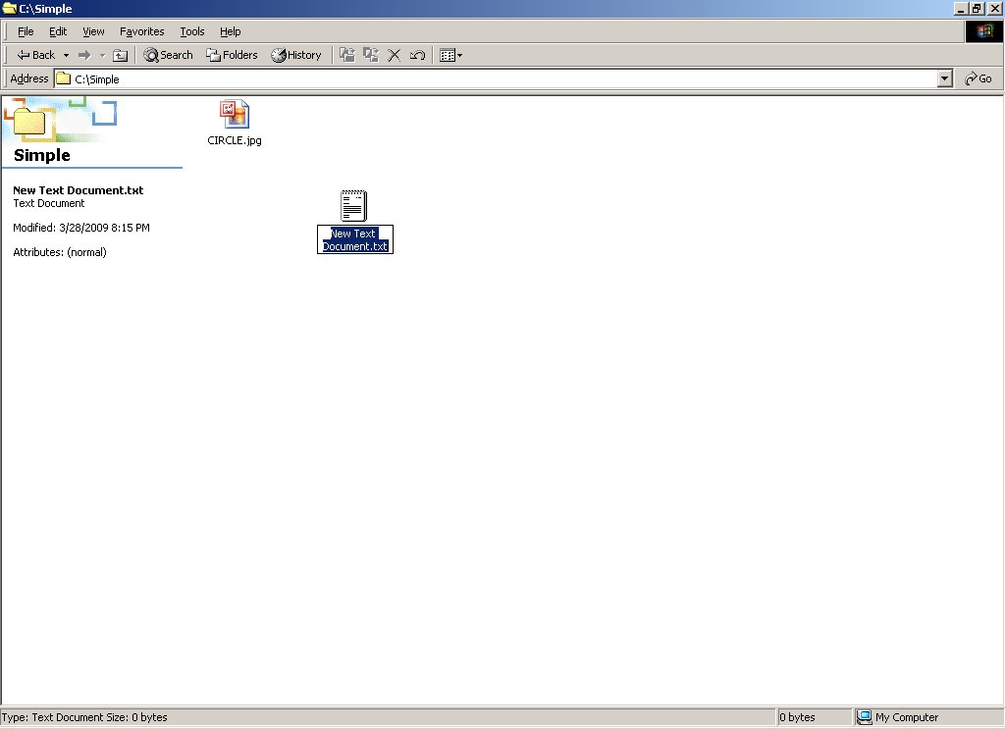Close the C:\Simple window
This screenshot has height=730, width=1005.
point(995,8)
